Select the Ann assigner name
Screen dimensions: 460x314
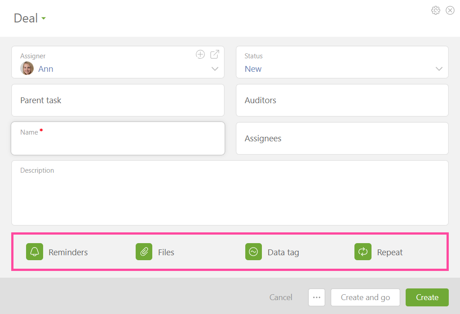pos(46,69)
